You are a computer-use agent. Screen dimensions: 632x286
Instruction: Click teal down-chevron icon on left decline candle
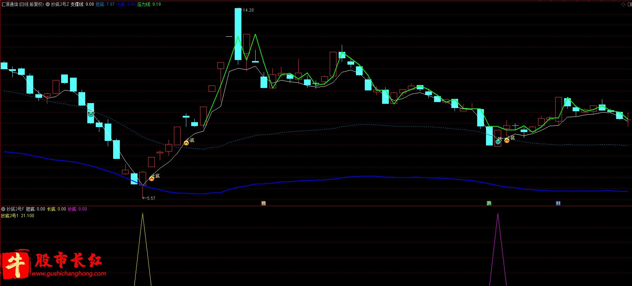[91, 114]
